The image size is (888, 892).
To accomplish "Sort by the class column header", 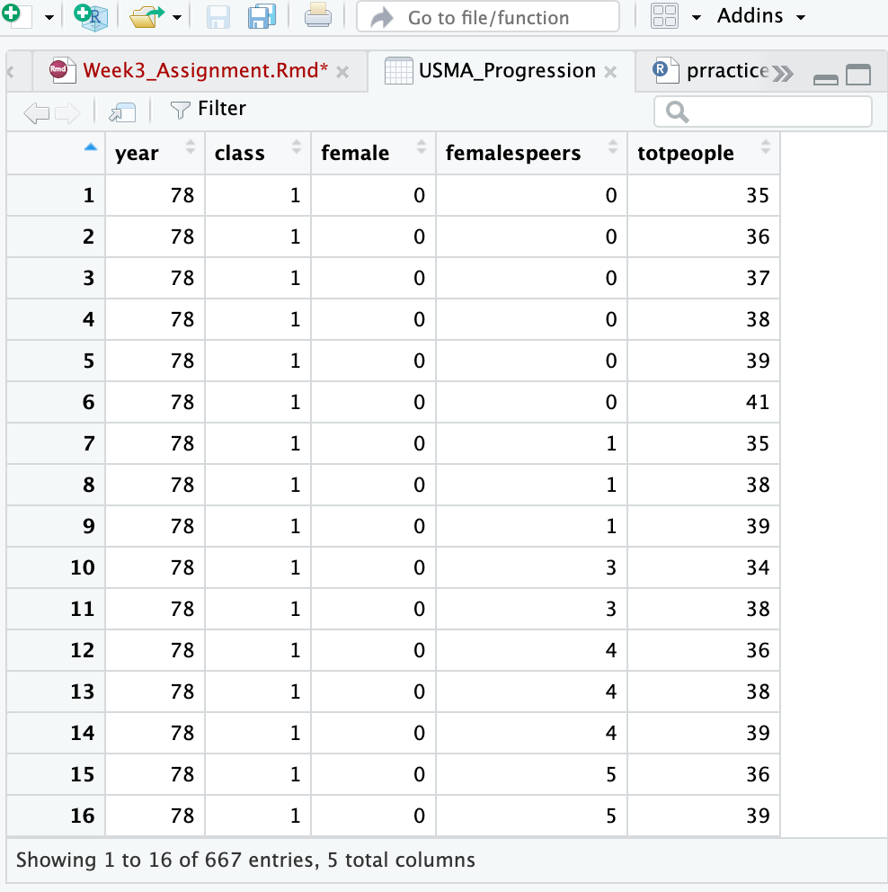I will pos(258,153).
